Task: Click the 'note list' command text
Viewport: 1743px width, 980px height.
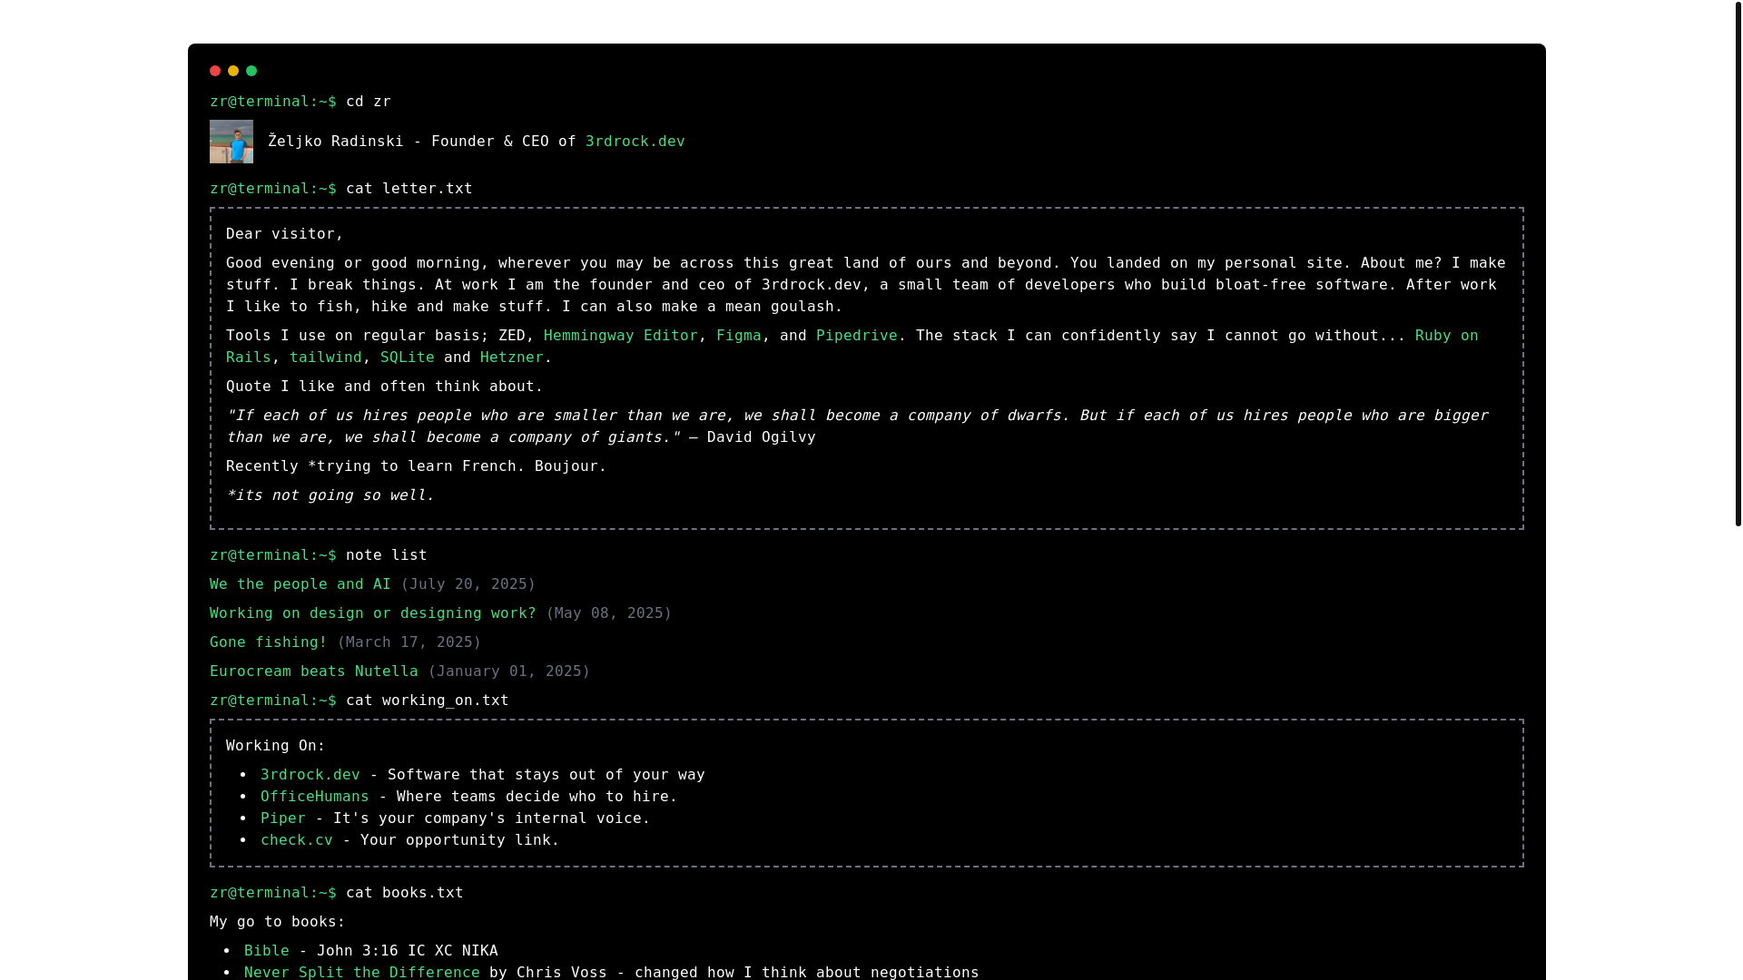Action: (x=387, y=555)
